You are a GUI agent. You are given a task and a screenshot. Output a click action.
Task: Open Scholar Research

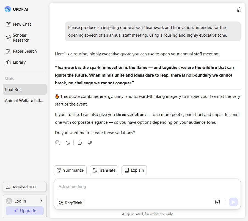pos(21,38)
